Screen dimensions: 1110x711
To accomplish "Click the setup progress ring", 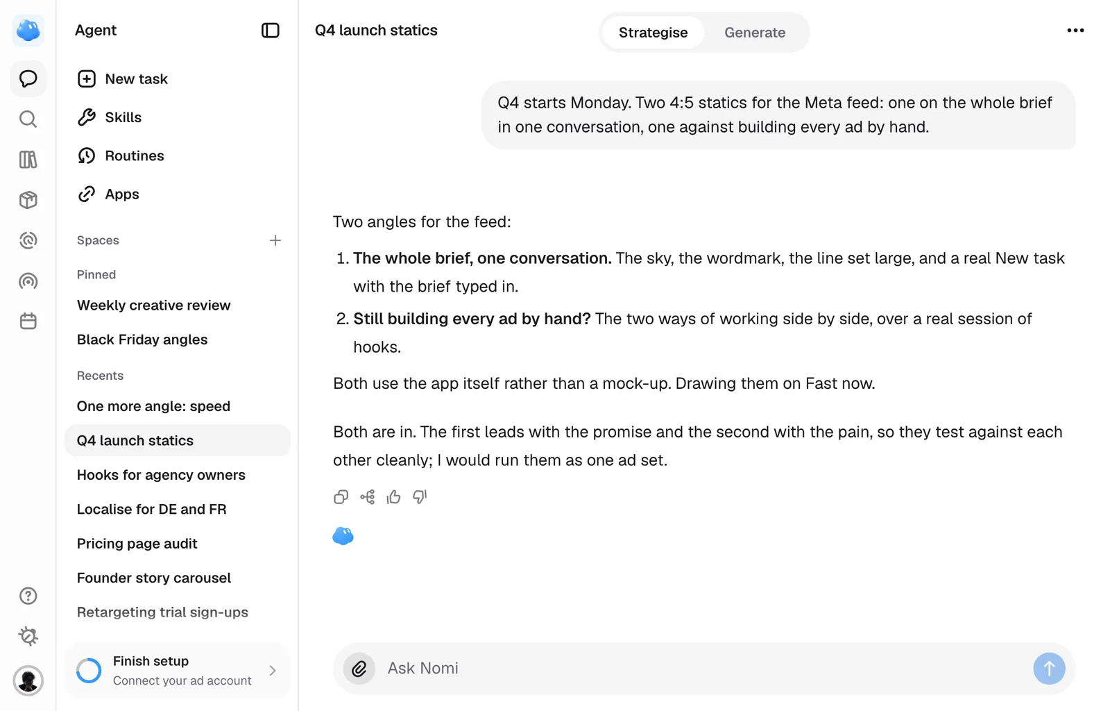I will [x=89, y=671].
